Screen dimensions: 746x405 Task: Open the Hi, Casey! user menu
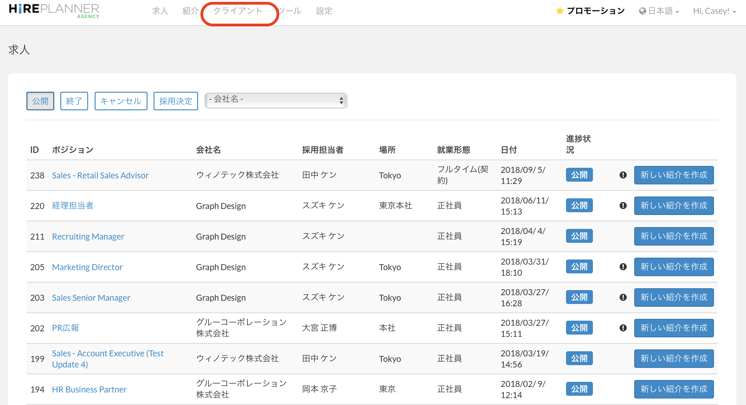pyautogui.click(x=714, y=11)
